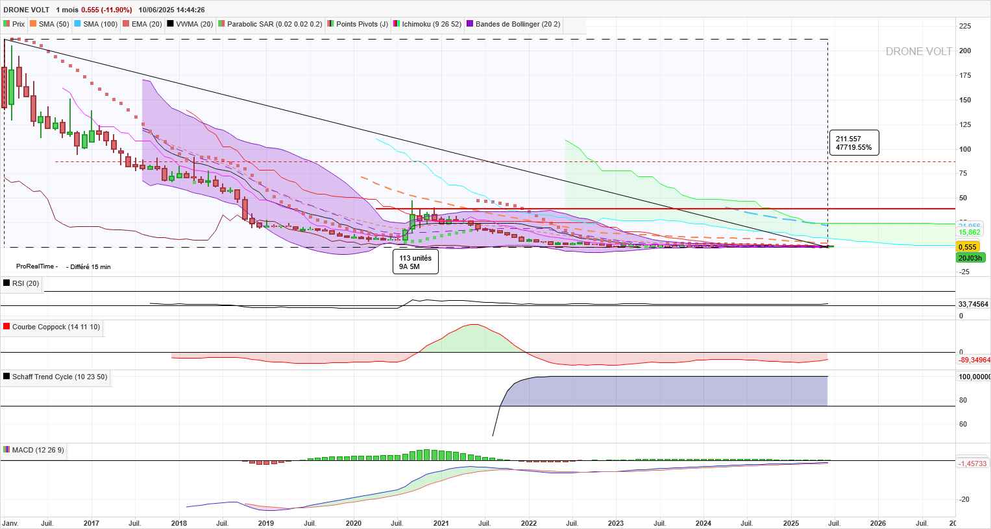Screen dimensions: 991x529
Task: Click the DRONE VOLT ticker title at top-left
Action: [x=26, y=10]
